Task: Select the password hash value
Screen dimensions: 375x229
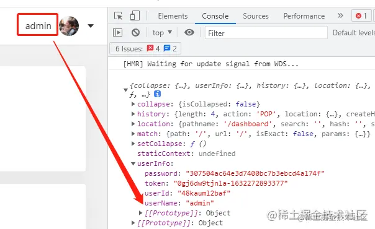Action: pyautogui.click(x=255, y=173)
